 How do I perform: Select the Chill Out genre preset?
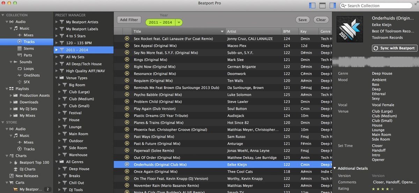click(76, 183)
